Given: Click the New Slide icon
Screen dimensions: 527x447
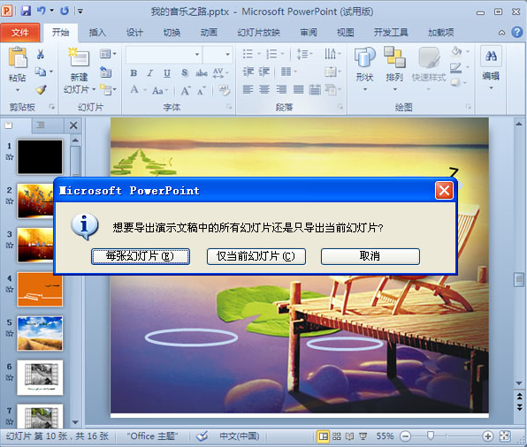Looking at the screenshot, I should pos(79,57).
